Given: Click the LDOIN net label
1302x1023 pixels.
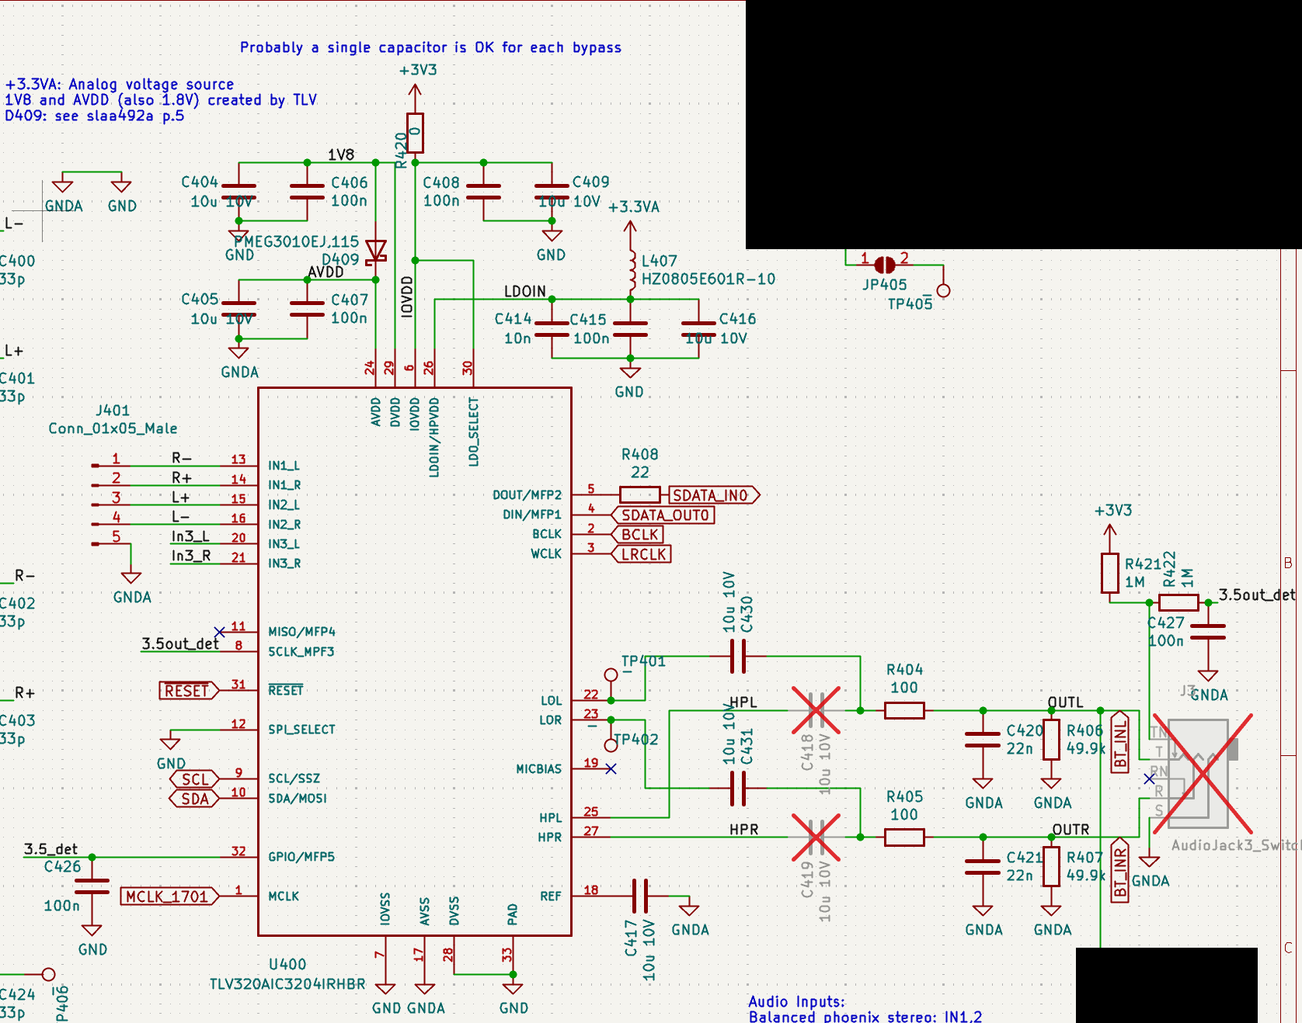Looking at the screenshot, I should click(x=525, y=291).
